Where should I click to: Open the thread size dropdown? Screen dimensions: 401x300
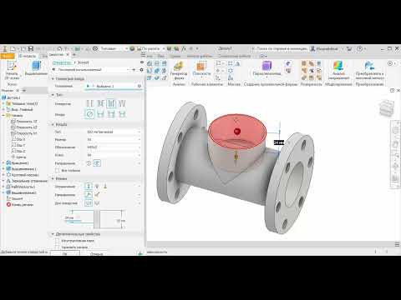pyautogui.click(x=114, y=139)
